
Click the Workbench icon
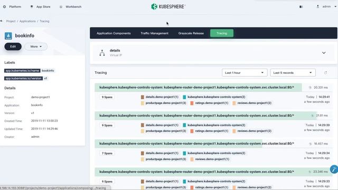(x=61, y=7)
